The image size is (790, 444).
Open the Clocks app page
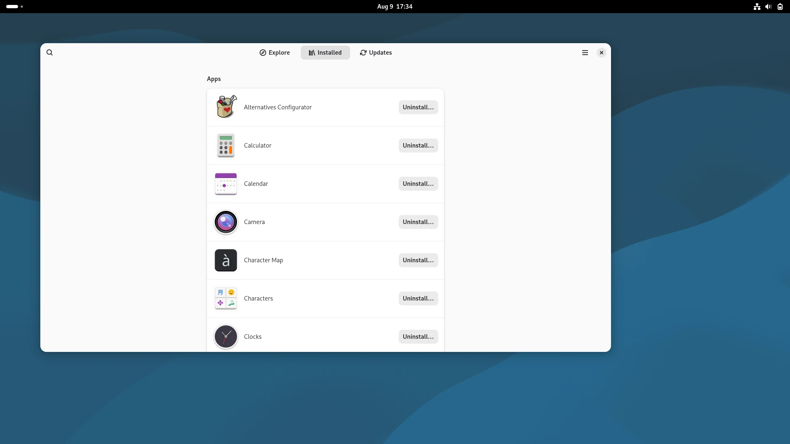252,336
